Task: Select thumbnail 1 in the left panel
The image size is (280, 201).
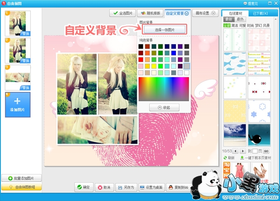Action: pos(18,23)
